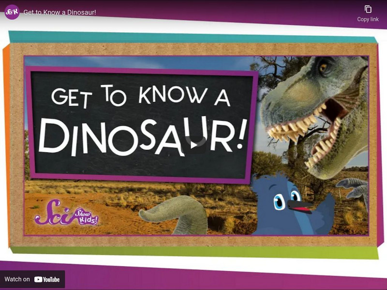Click the T-rex's teeth
The width and height of the screenshot is (387, 290).
pyautogui.click(x=295, y=130)
